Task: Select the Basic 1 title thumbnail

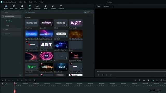Action: tap(76, 45)
